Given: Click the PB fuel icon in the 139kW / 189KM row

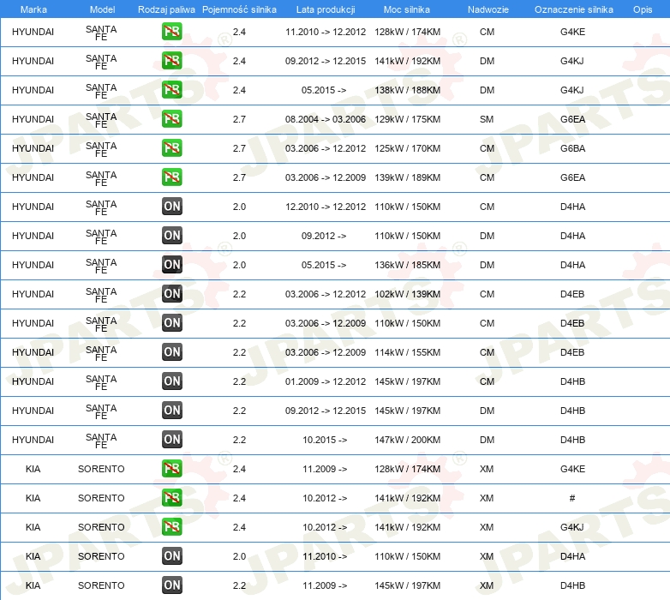Looking at the screenshot, I should point(171,177).
